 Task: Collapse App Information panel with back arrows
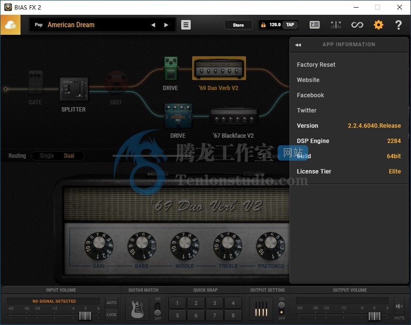[x=298, y=45]
